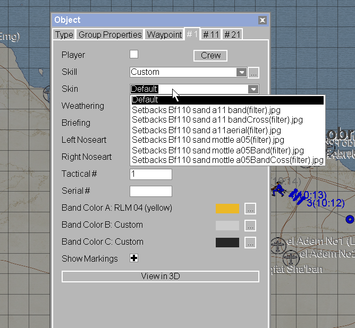Open Band Color C picker ellipsis
This screenshot has height=328, width=355.
pyautogui.click(x=250, y=243)
